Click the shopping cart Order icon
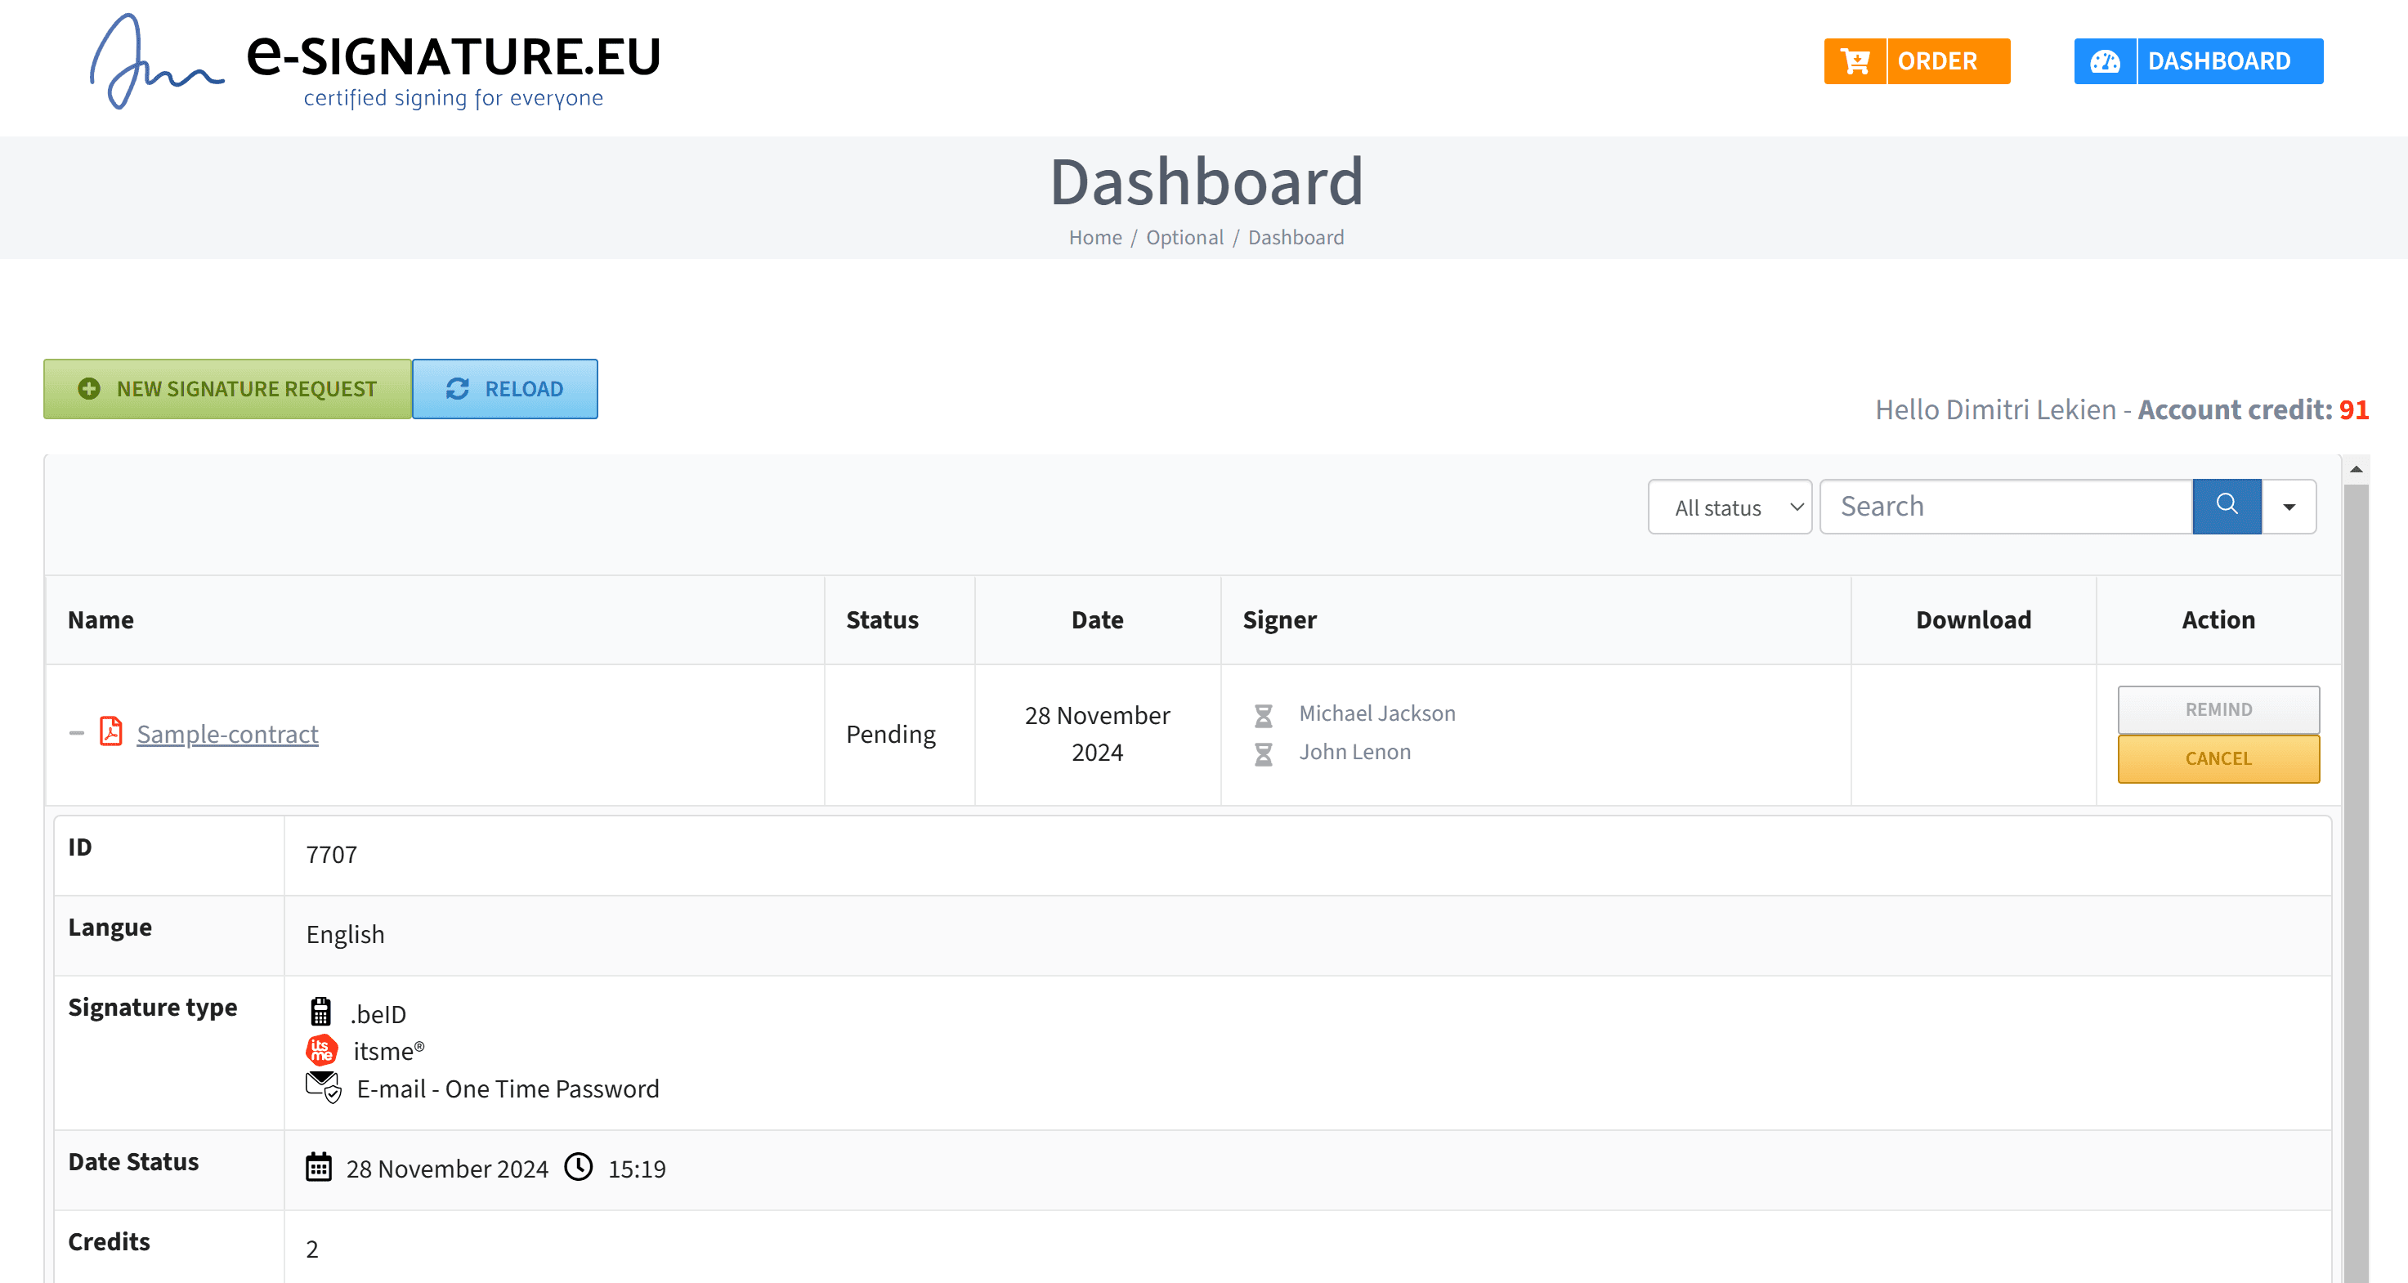2408x1283 pixels. (1855, 61)
